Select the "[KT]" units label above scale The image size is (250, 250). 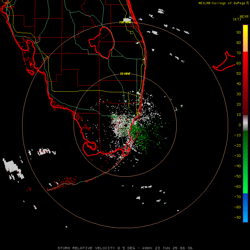237,19
